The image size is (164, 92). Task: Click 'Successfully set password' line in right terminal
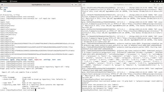pos(100,88)
